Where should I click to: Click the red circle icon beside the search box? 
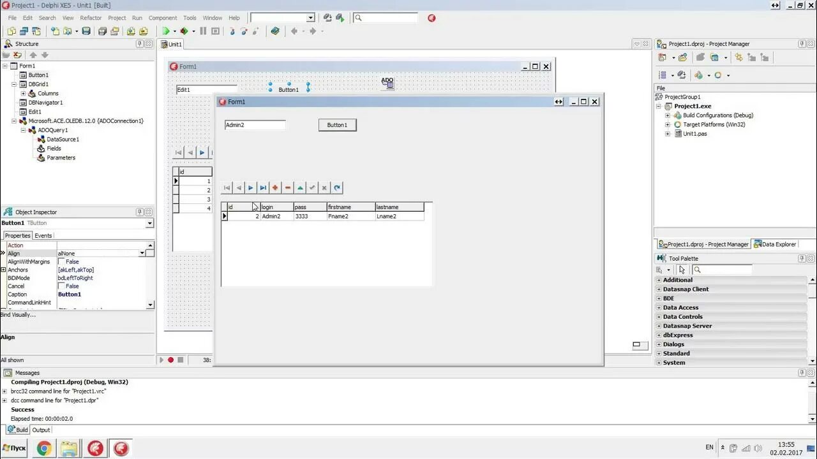point(431,18)
